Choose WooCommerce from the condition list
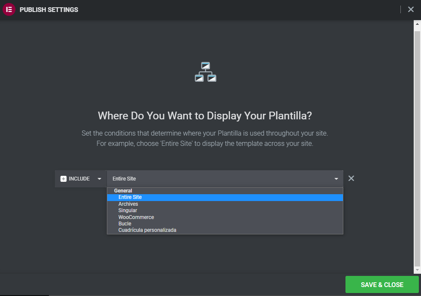The image size is (421, 296). (225, 217)
